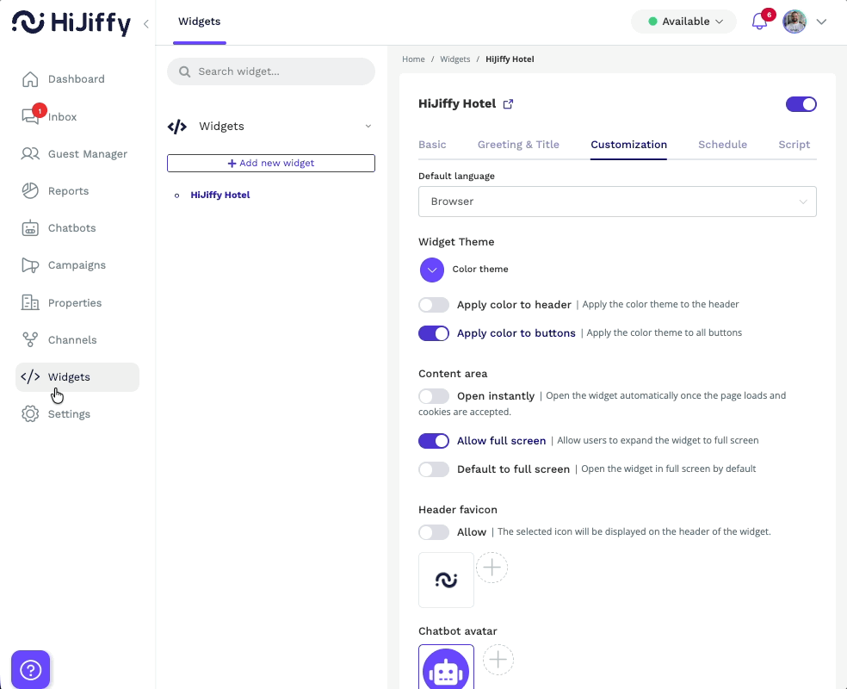
Task: Open the notifications bell icon
Action: point(759,22)
